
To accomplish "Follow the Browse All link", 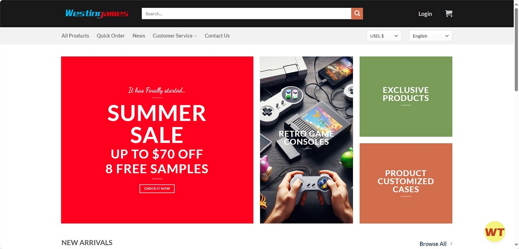I will [433, 244].
